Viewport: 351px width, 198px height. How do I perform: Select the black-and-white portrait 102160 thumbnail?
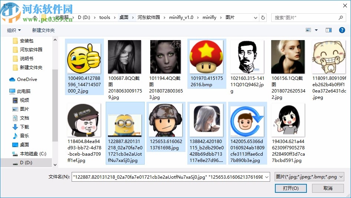click(247, 57)
